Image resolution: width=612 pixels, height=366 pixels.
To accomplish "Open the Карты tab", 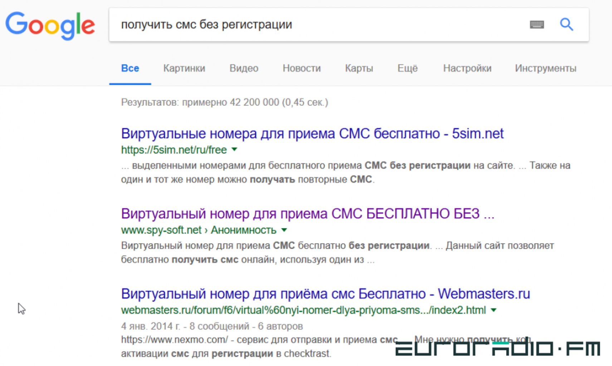I will click(359, 68).
